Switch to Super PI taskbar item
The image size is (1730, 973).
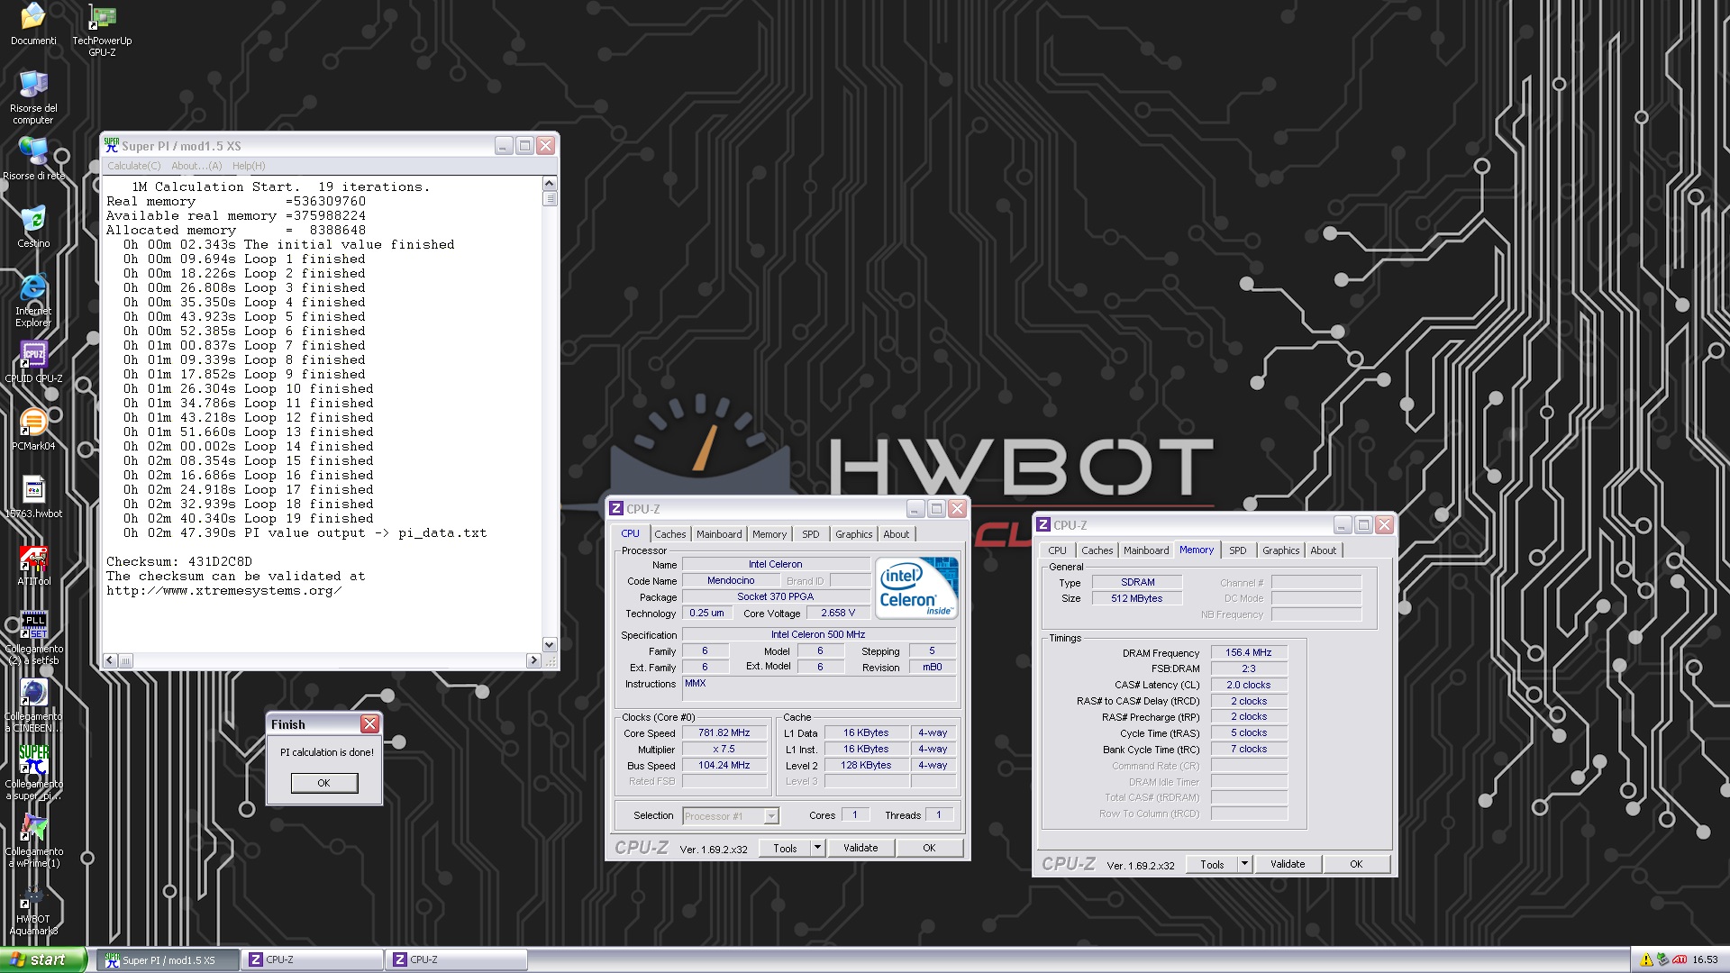tap(168, 960)
